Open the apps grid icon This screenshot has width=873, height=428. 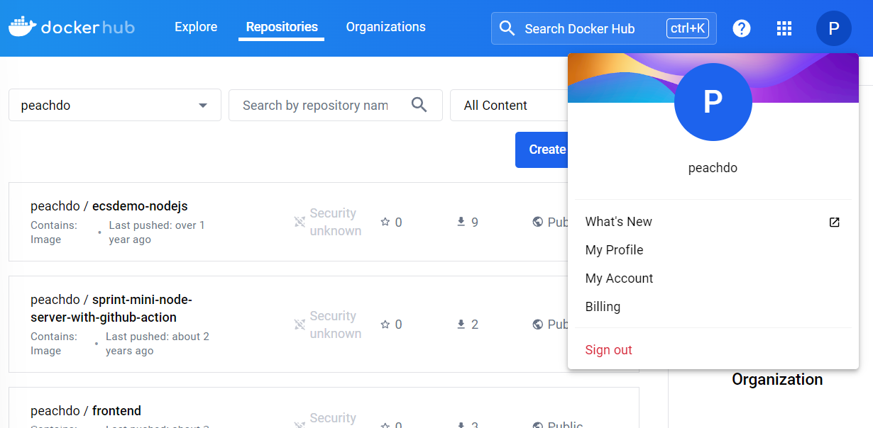pos(784,28)
